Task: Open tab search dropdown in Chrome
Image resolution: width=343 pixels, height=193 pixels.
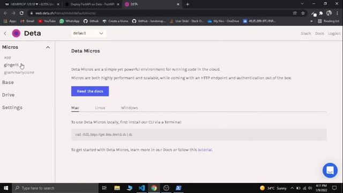Action: pyautogui.click(x=302, y=4)
